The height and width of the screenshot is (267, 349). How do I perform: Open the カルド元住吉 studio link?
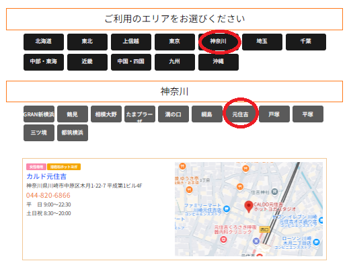(x=46, y=176)
